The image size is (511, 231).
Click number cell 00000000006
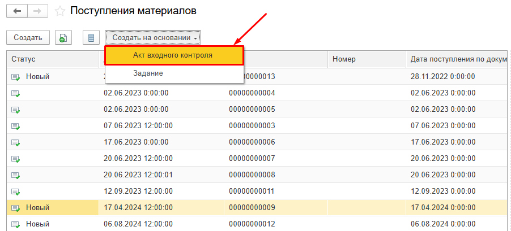click(x=252, y=142)
